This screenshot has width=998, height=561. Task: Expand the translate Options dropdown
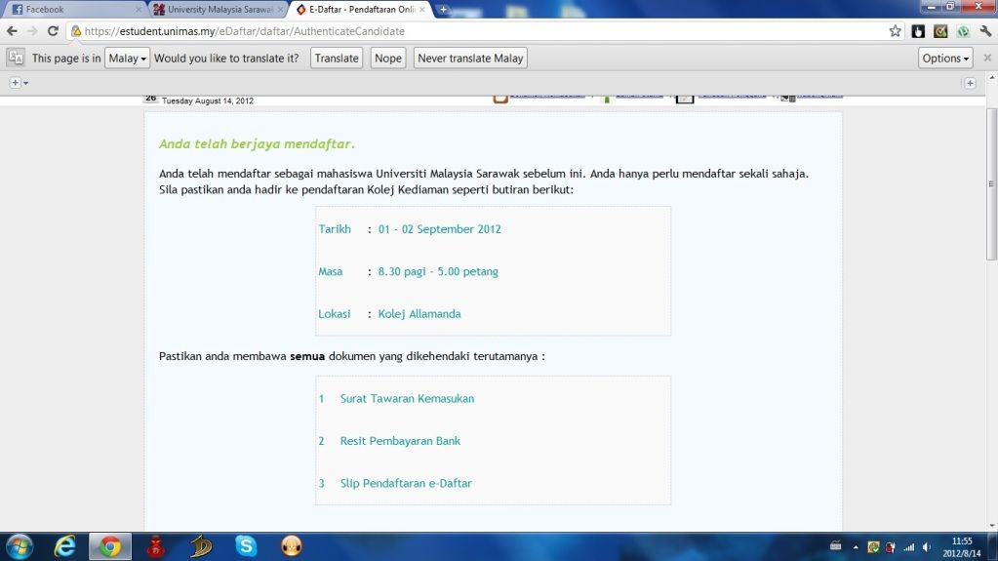pyautogui.click(x=945, y=59)
